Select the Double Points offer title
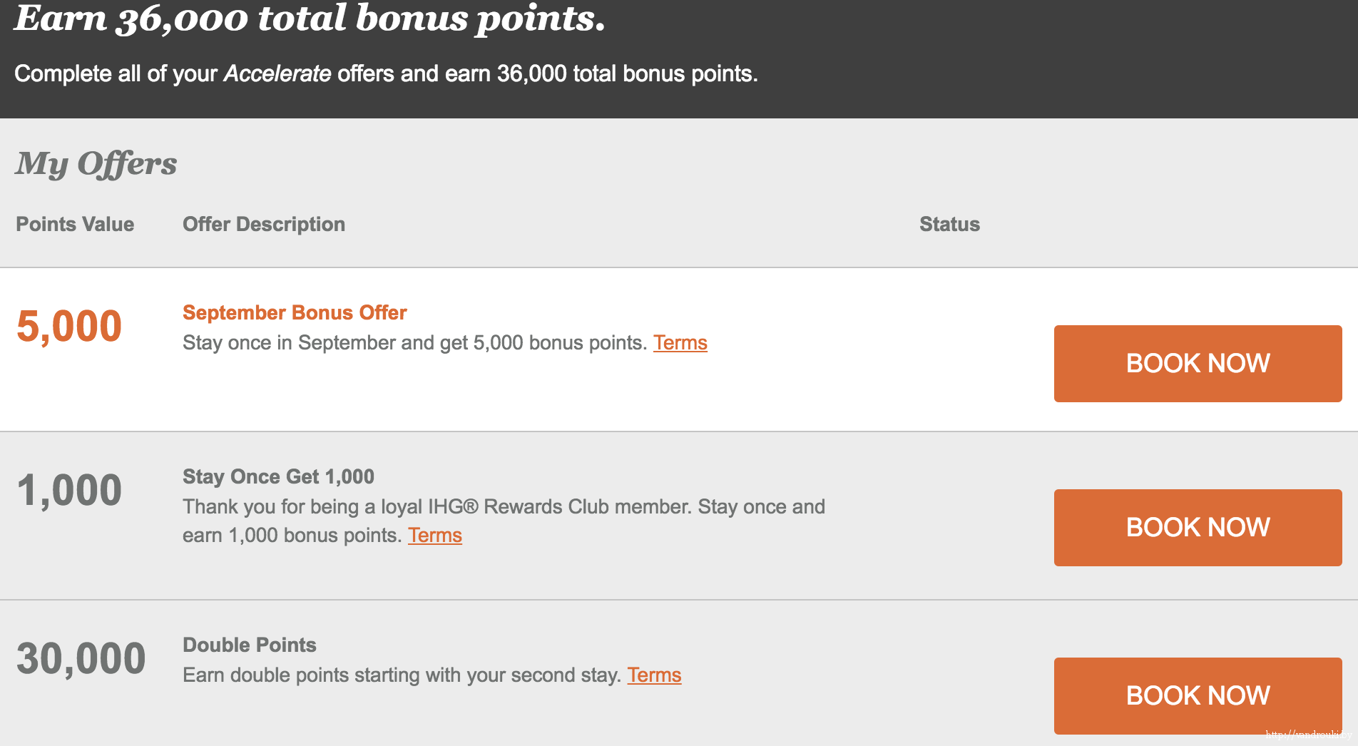The height and width of the screenshot is (746, 1358). pyautogui.click(x=250, y=645)
